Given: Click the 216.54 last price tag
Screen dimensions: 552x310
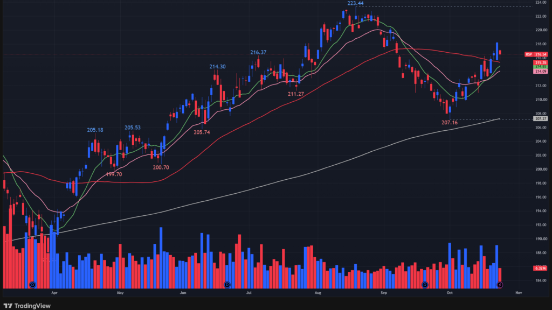Looking at the screenshot, I should 541,54.
